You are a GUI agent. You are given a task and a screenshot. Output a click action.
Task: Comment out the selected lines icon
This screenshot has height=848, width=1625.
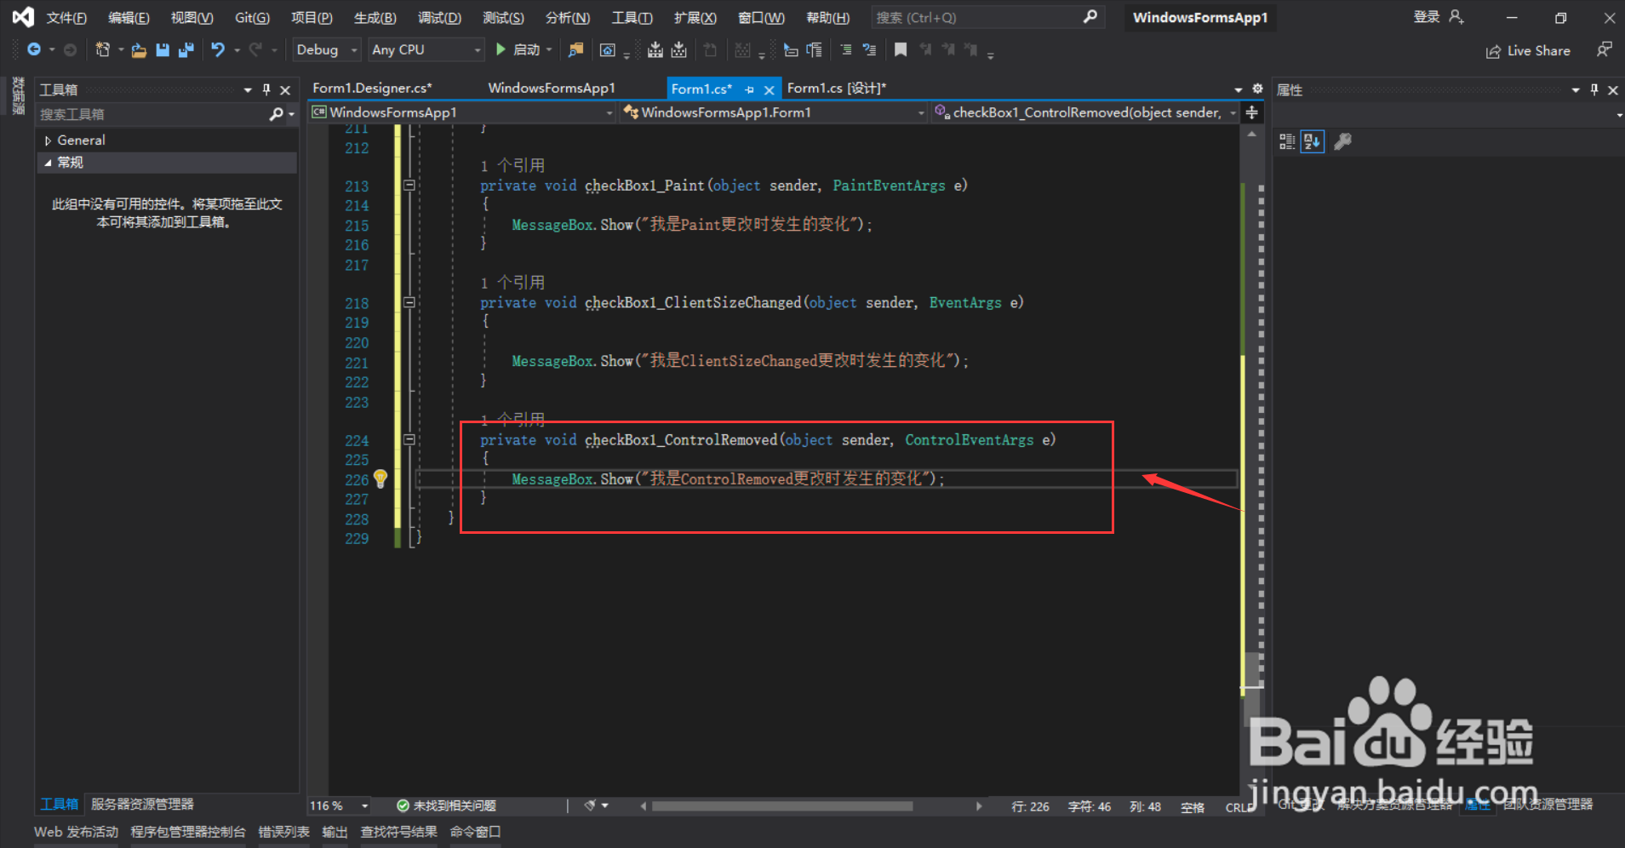pos(845,50)
